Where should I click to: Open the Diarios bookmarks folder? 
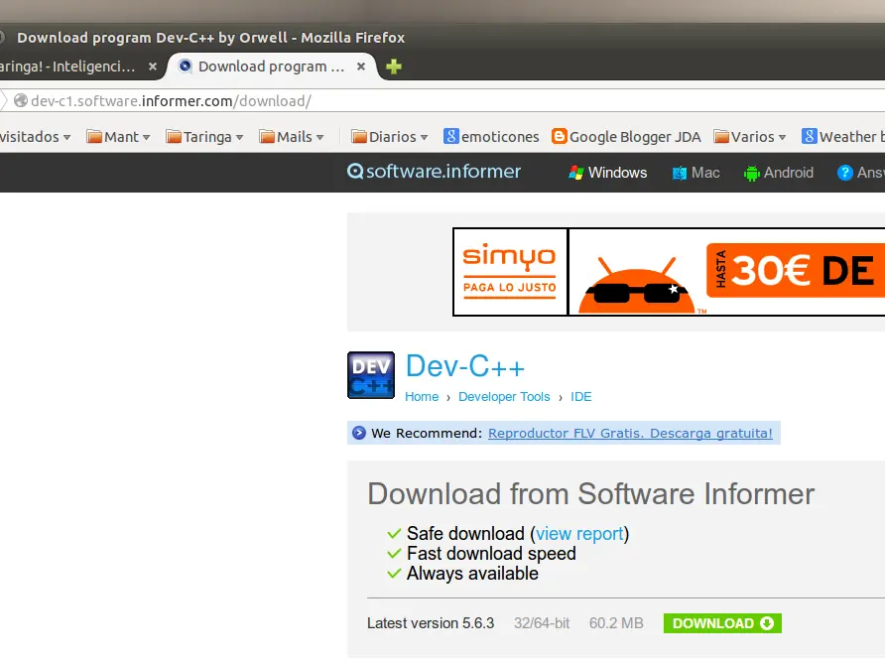(x=390, y=137)
